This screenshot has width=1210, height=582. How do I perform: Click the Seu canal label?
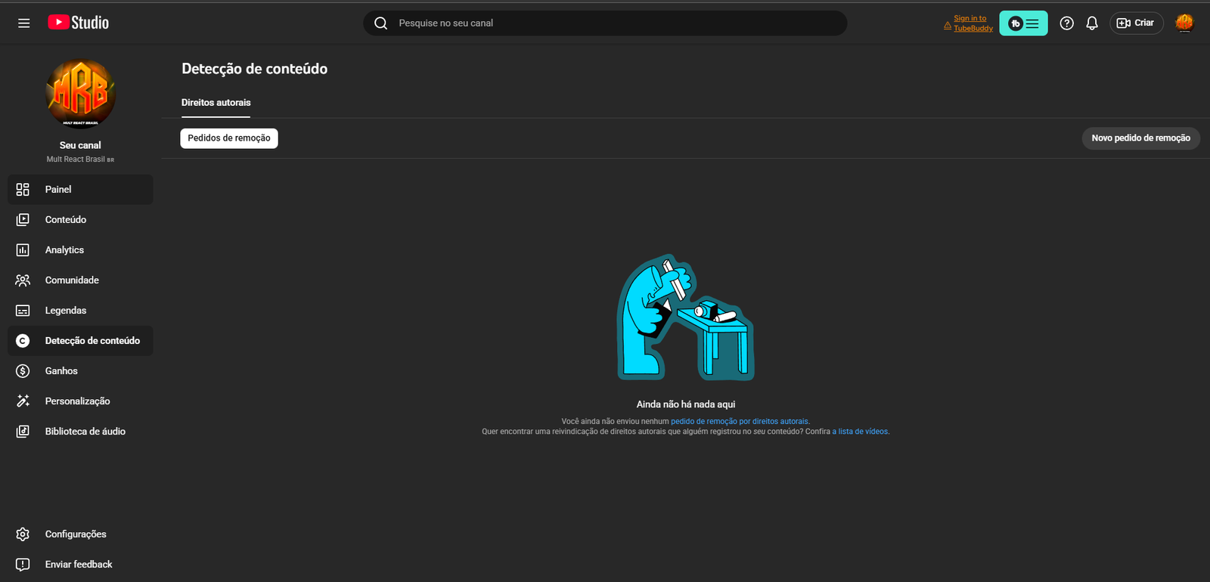(80, 145)
